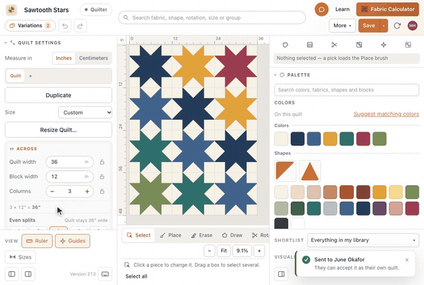Fit the quilt to view
The width and height of the screenshot is (424, 285).
(224, 251)
